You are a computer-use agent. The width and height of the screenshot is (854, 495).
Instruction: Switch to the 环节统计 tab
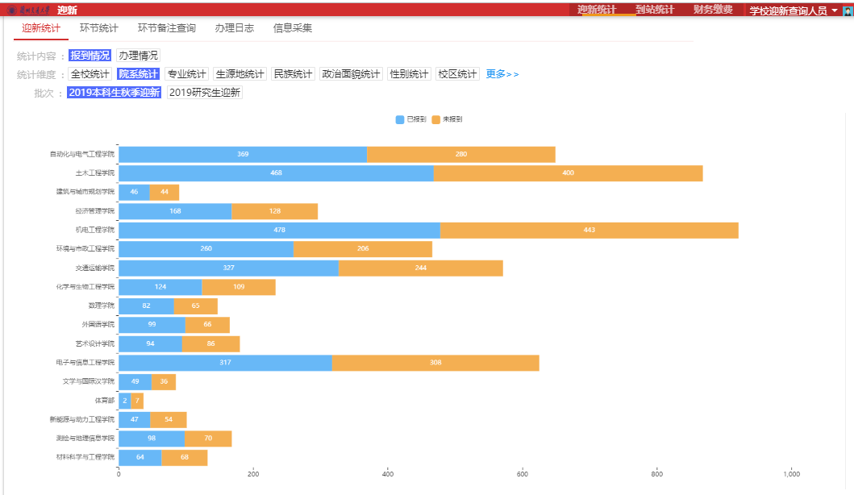[98, 28]
